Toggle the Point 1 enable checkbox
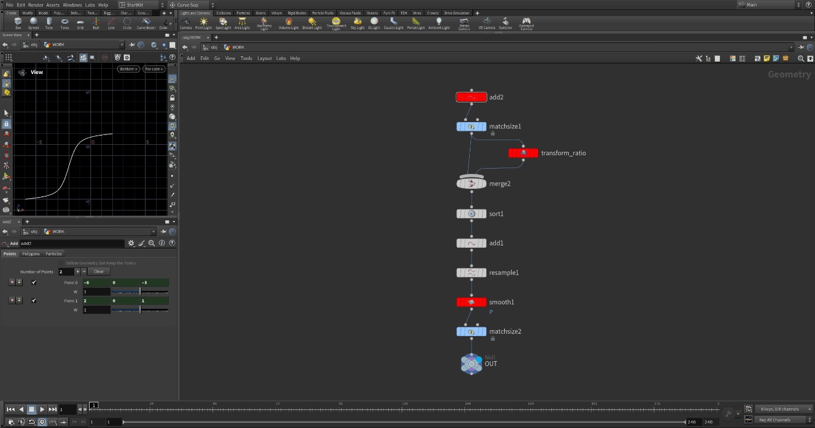Screen dimensions: 815x428 coord(34,301)
